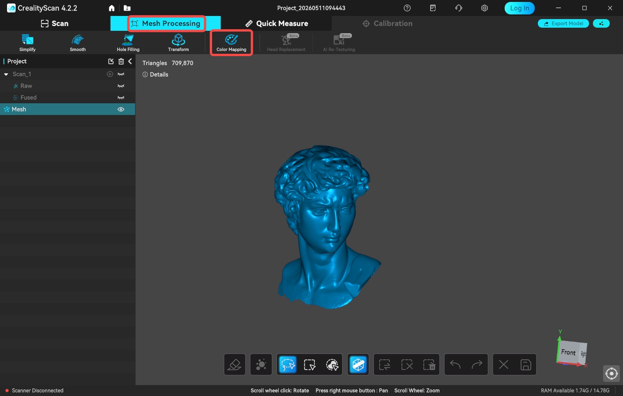Save edits with the floppy disk icon
This screenshot has width=623, height=396.
click(x=526, y=364)
